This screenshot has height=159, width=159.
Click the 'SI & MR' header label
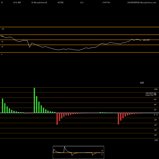[17, 3]
